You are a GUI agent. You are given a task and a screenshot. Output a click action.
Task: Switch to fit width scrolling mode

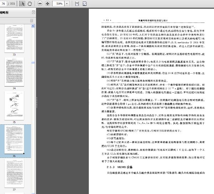pyautogui.click(x=77, y=4)
